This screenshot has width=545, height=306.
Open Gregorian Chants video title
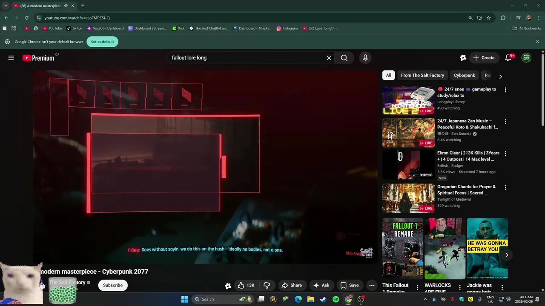pyautogui.click(x=466, y=190)
